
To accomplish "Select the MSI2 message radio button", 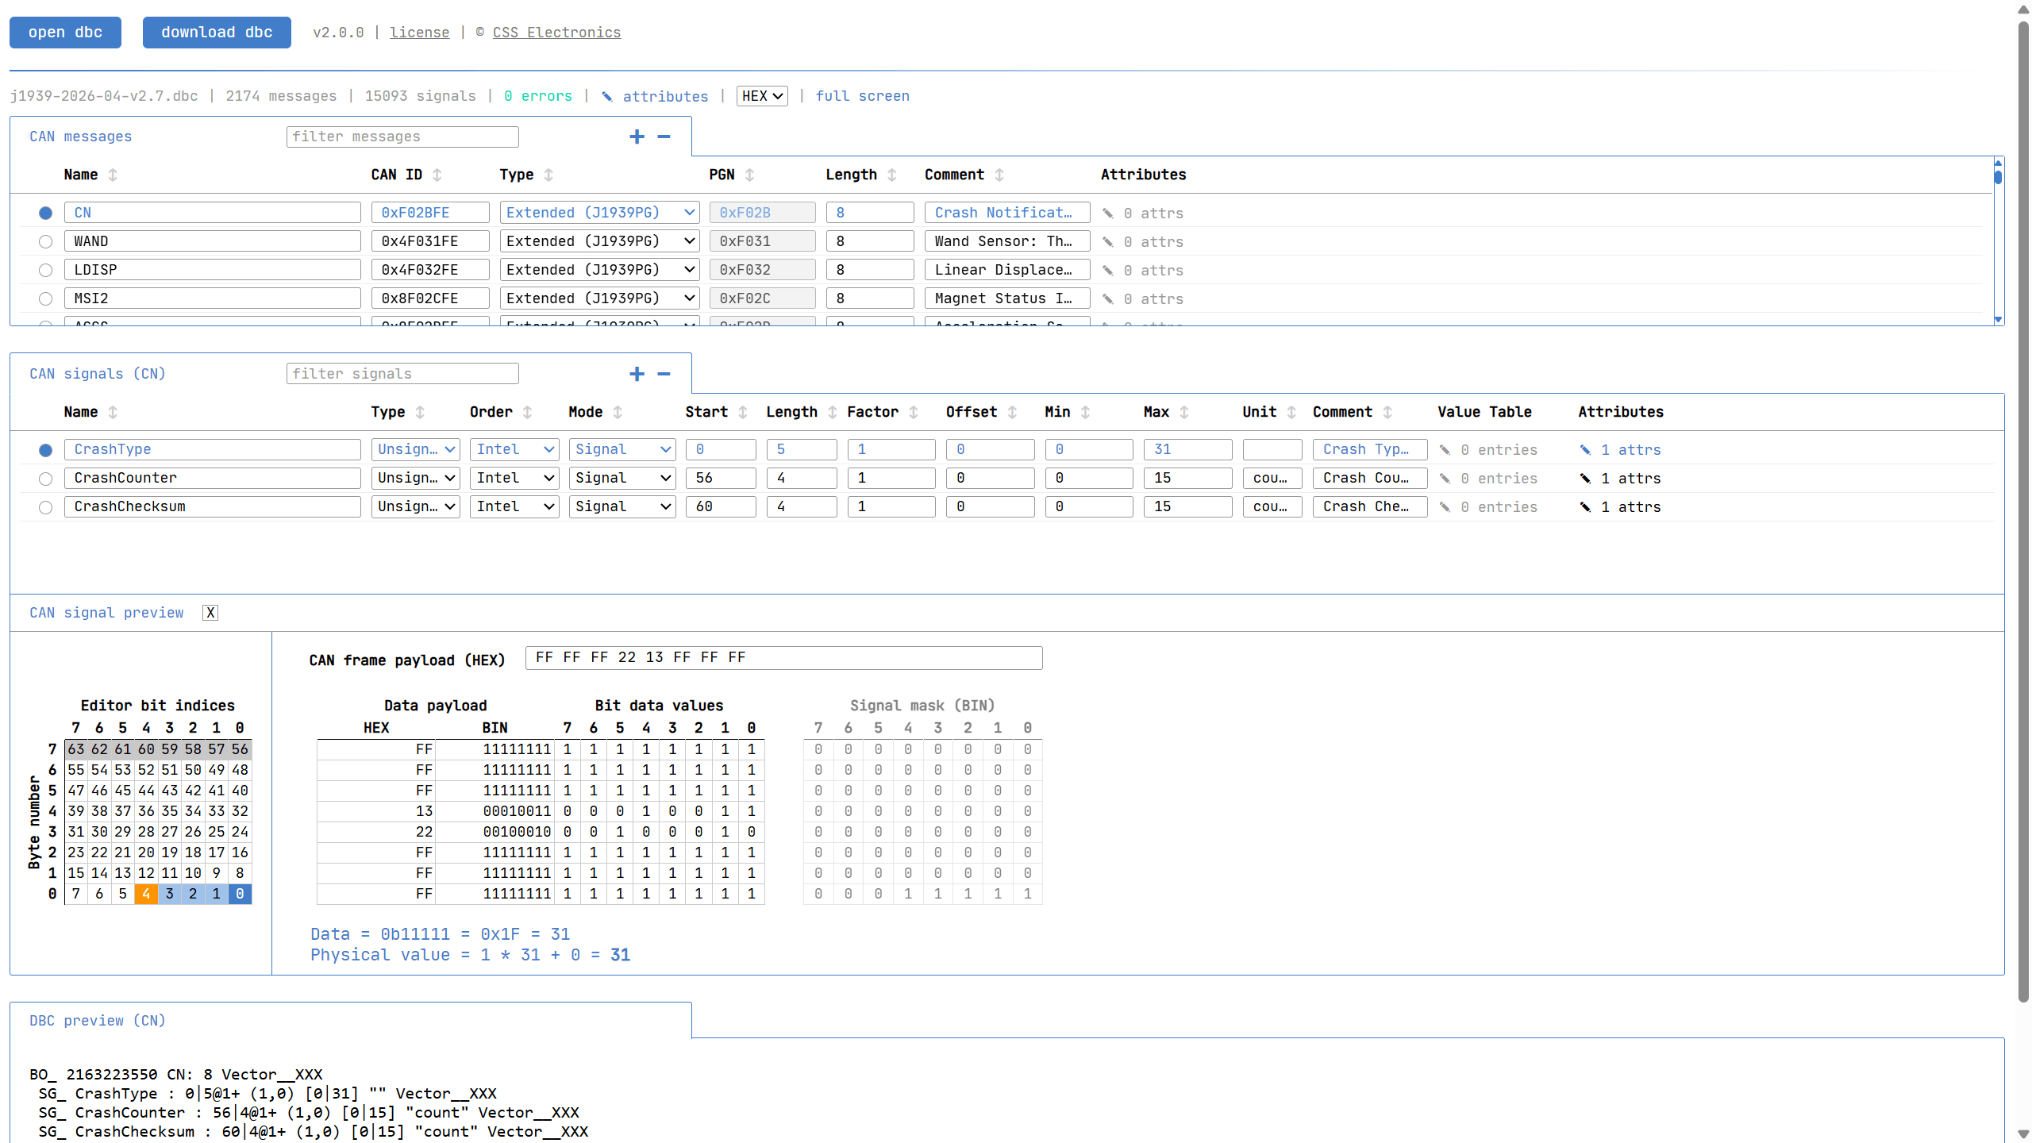I will coord(45,298).
